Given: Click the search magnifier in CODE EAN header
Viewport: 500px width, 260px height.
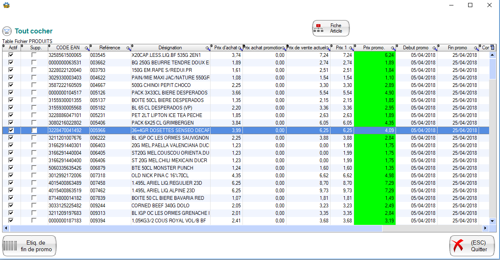Looking at the screenshot, I should [87, 48].
